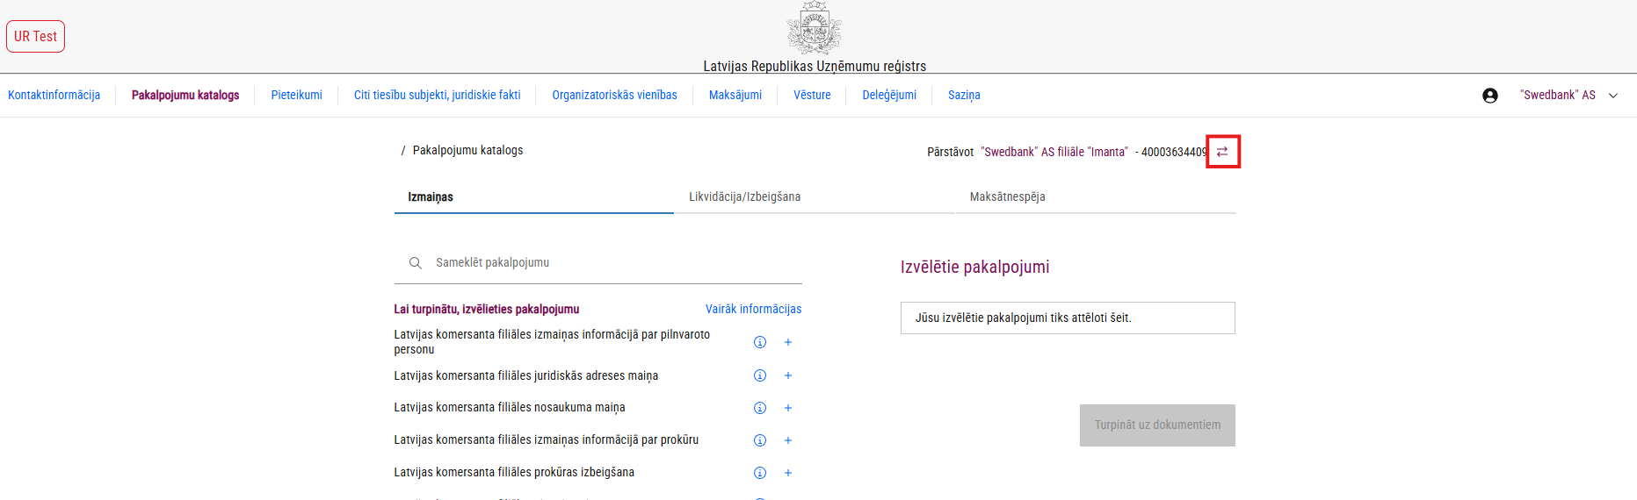This screenshot has width=1637, height=500.
Task: Show info for prokūras izbeigšana service
Action: click(x=760, y=473)
